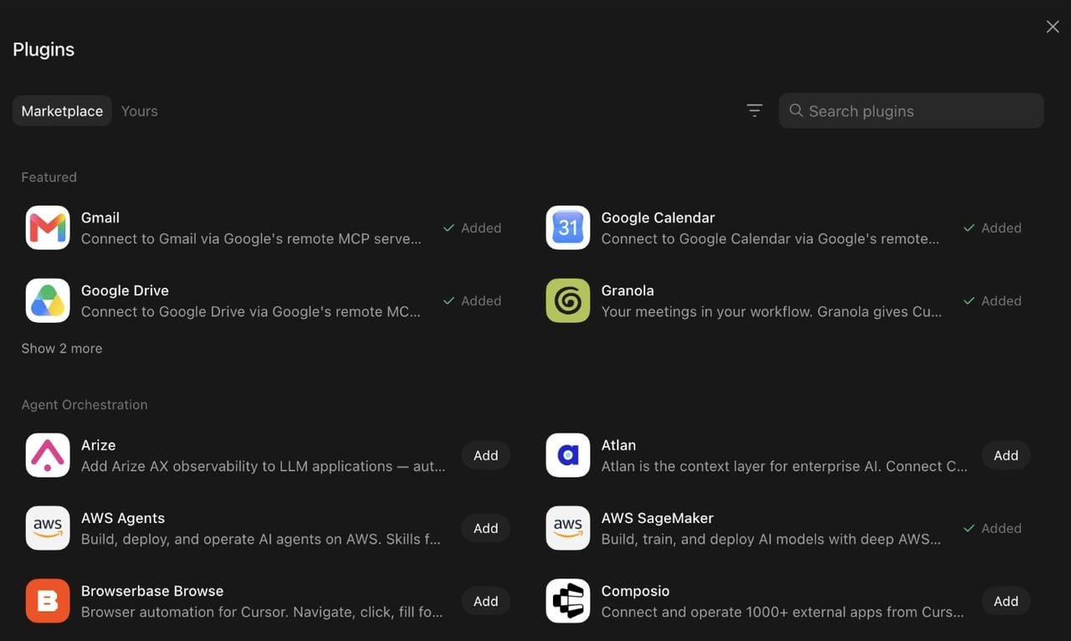Add the Arize plugin
The width and height of the screenshot is (1071, 641).
coord(486,455)
